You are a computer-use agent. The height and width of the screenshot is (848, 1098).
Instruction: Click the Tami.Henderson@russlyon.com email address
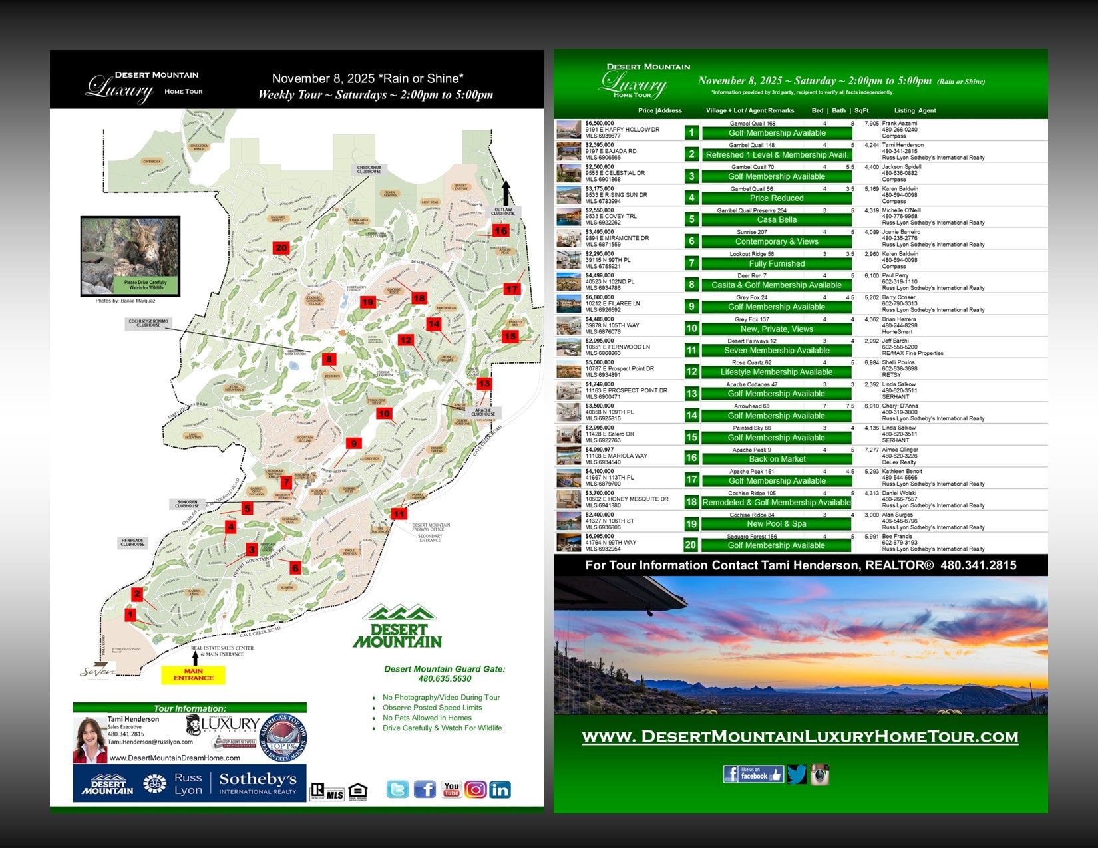pos(150,742)
